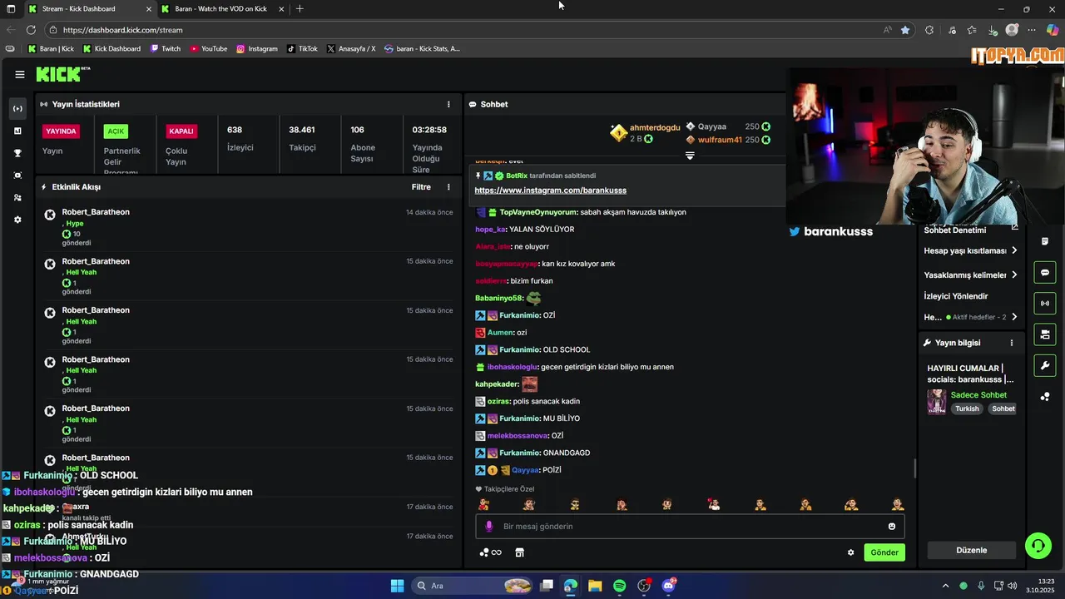Viewport: 1065px width, 599px height.
Task: Expand the gift leaderboard chevron in chat
Action: pyautogui.click(x=690, y=156)
